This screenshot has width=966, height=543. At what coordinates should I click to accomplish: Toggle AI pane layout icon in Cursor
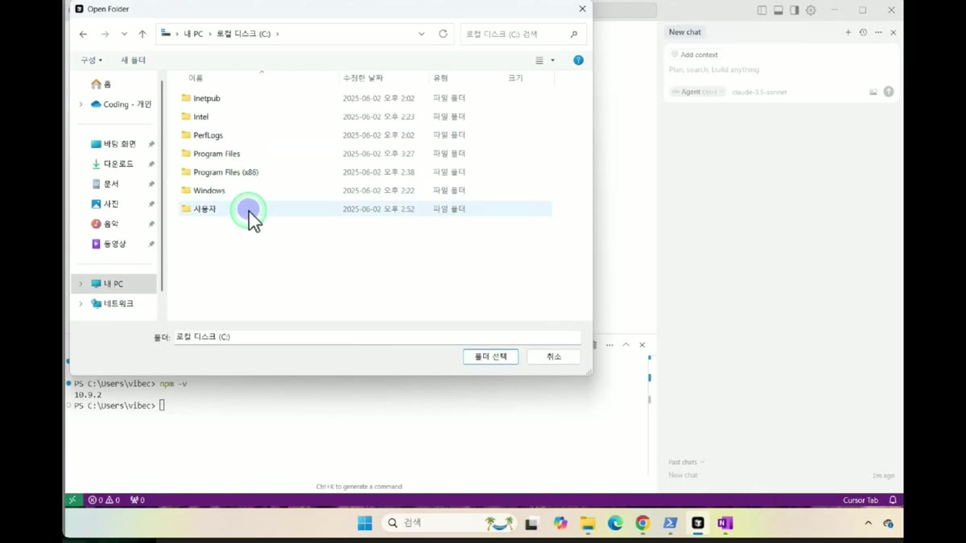click(x=795, y=10)
